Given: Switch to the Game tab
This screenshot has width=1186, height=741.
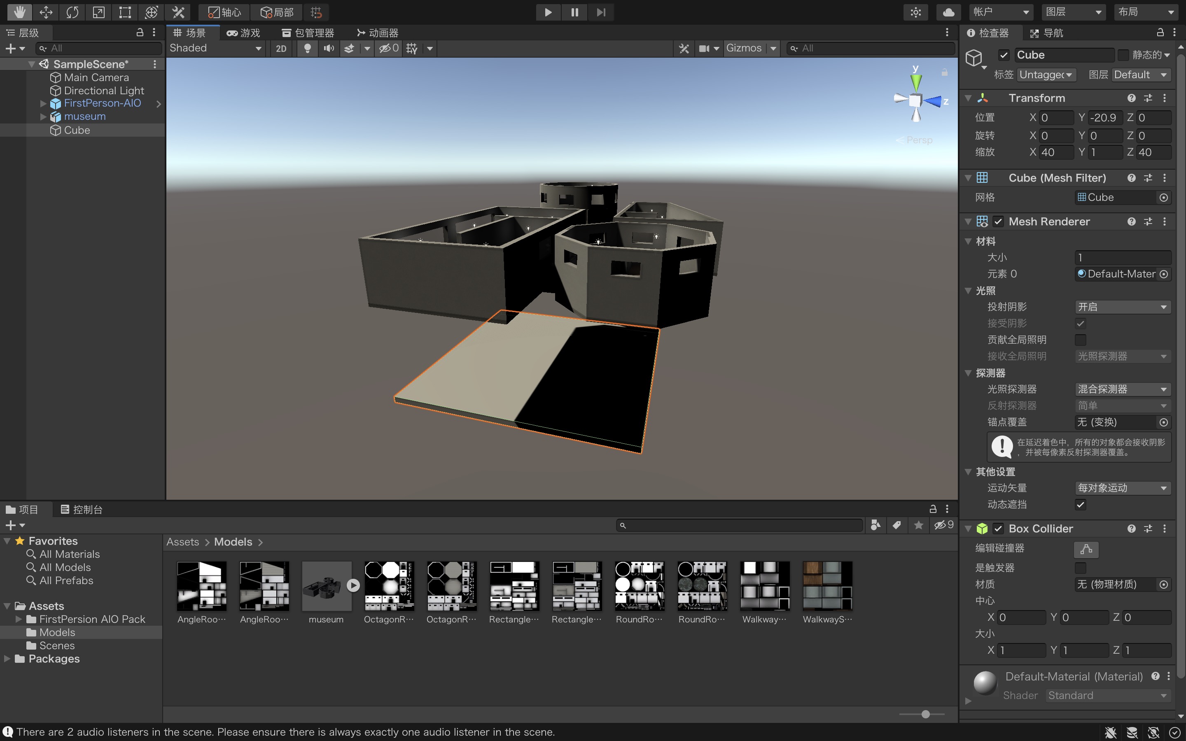Looking at the screenshot, I should [x=243, y=33].
